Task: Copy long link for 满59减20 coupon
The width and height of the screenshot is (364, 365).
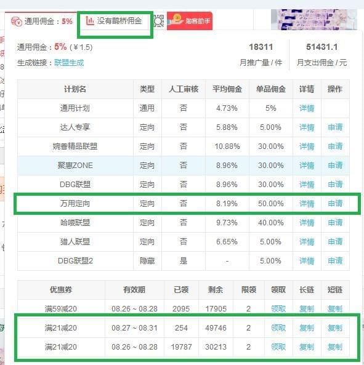Action: tap(307, 309)
